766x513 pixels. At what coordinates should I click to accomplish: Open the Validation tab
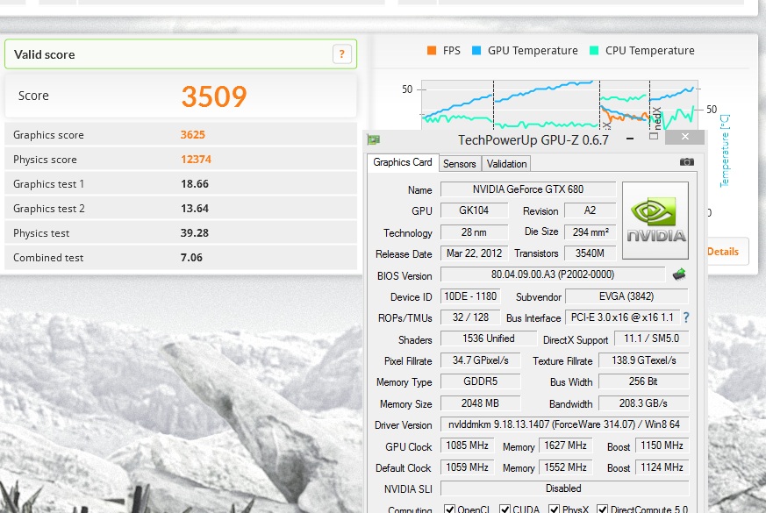click(x=506, y=164)
